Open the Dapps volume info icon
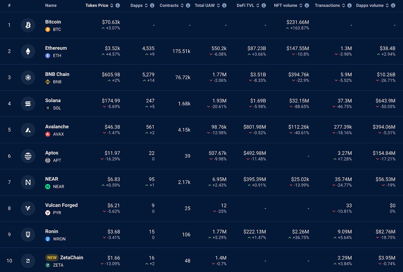The width and height of the screenshot is (403, 272). [x=393, y=6]
